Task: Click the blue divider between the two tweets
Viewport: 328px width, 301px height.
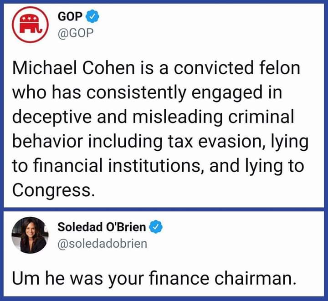Action: click(x=164, y=209)
